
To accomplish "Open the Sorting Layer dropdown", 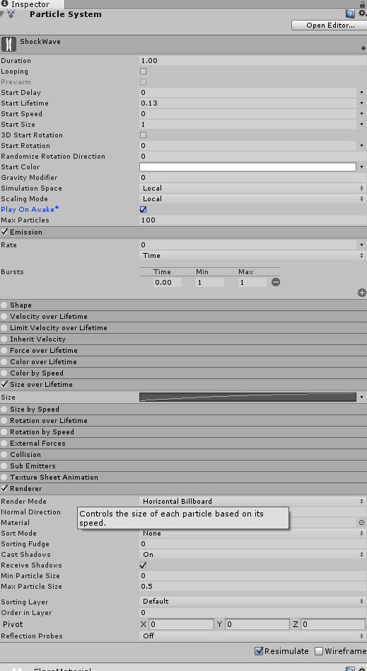I will (252, 602).
